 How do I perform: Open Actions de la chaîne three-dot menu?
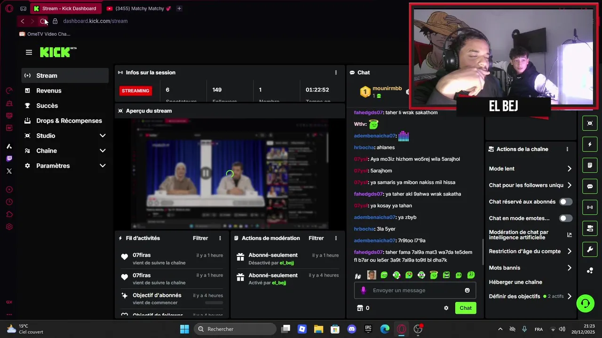(567, 149)
